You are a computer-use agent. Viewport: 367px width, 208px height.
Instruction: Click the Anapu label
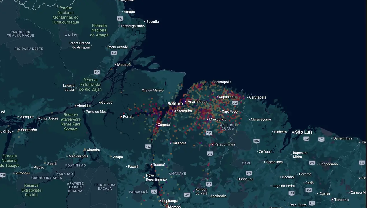point(118,157)
